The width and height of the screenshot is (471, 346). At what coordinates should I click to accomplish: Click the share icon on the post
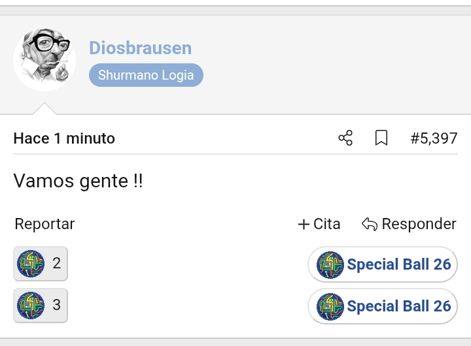point(345,138)
